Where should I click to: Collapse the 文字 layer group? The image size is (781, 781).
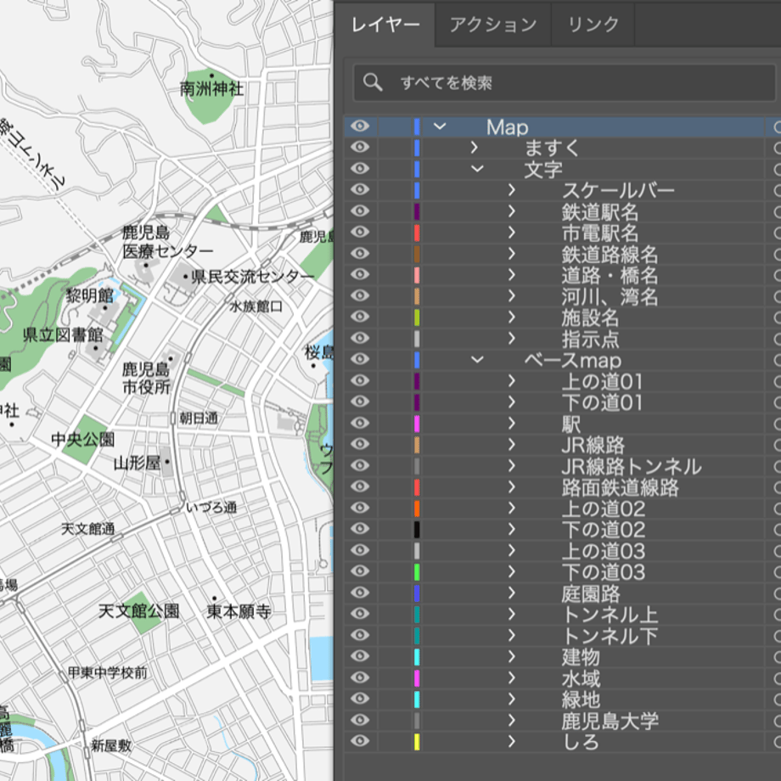(477, 169)
